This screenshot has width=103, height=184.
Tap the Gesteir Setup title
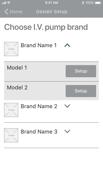pos(52,12)
